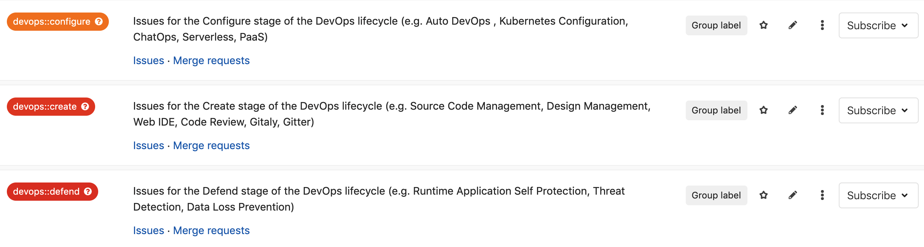
Task: Open more options for devops::create
Action: pos(822,110)
